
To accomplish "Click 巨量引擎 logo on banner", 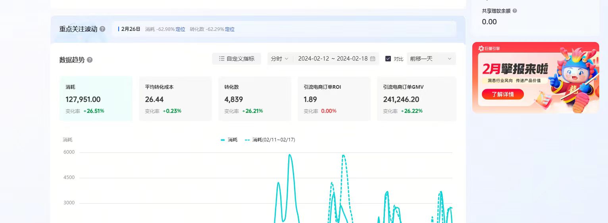I will (489, 48).
